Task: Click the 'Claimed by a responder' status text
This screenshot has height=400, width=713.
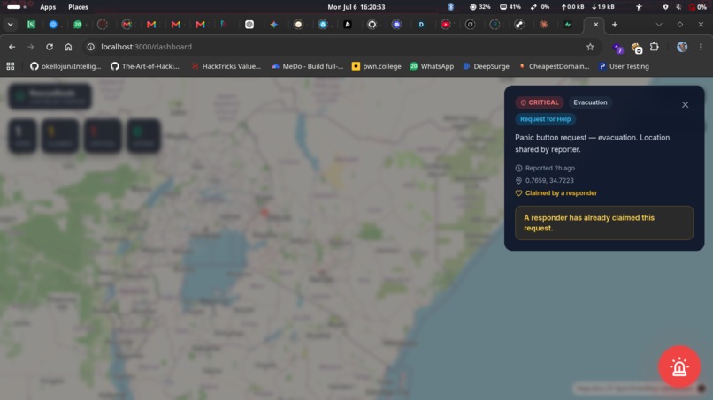Action: [561, 193]
